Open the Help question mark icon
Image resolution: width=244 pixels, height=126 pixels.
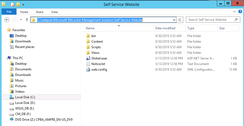pyautogui.click(x=240, y=11)
